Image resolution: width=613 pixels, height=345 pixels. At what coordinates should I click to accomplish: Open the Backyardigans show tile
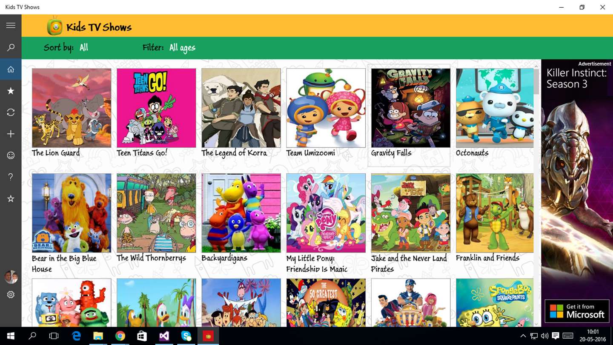tap(241, 213)
